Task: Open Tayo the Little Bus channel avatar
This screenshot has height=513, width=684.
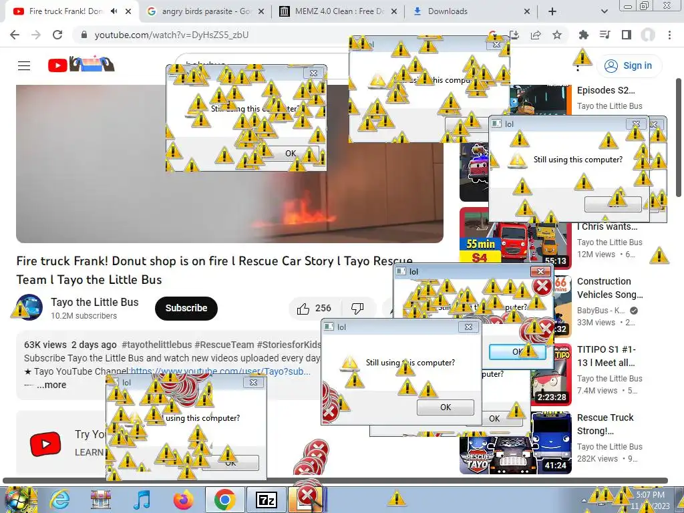Action: coord(29,307)
